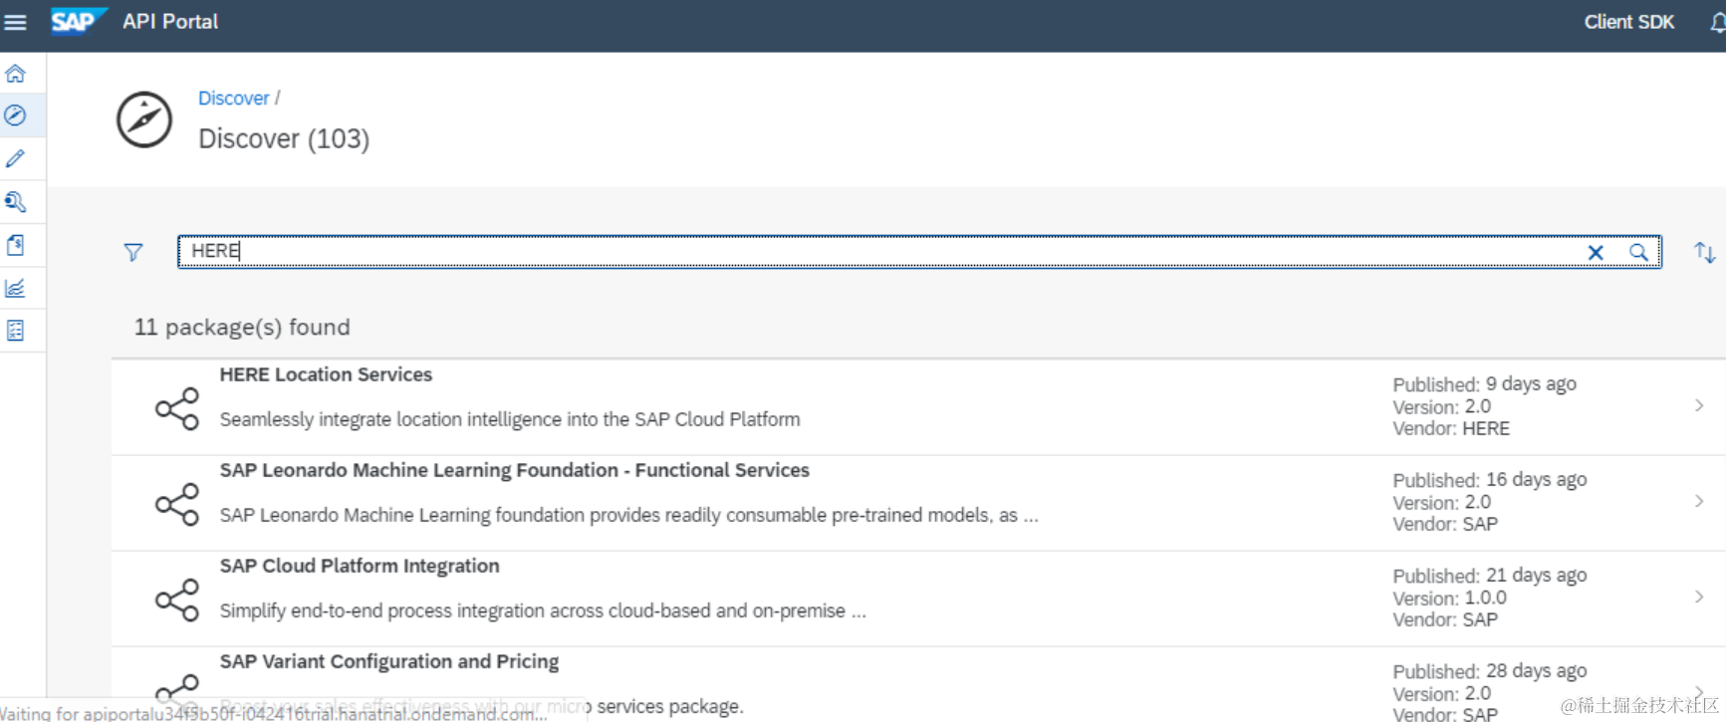Clear the search text with X
1726x722 pixels.
click(x=1596, y=253)
